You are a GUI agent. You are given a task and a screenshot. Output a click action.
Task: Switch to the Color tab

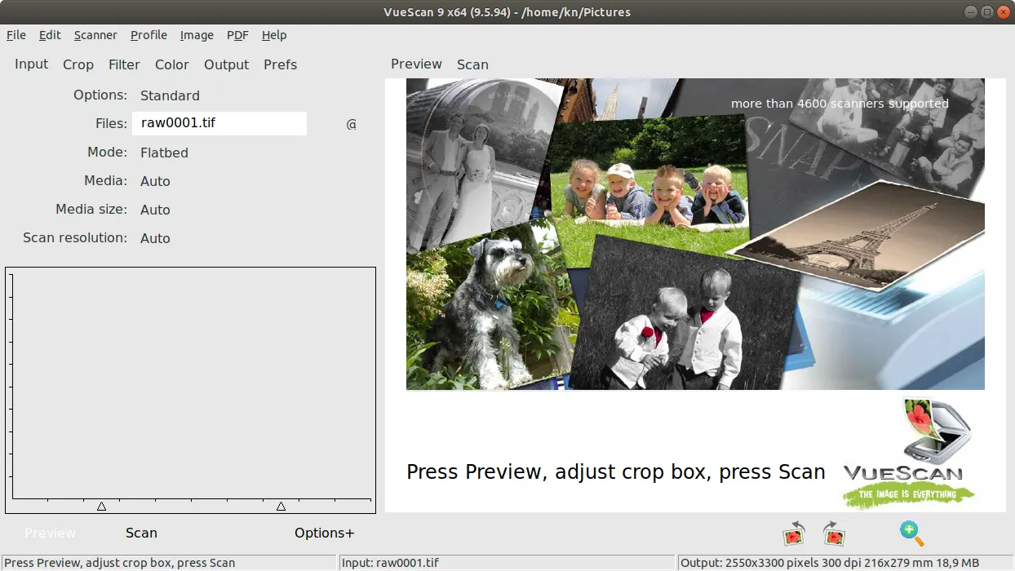172,64
